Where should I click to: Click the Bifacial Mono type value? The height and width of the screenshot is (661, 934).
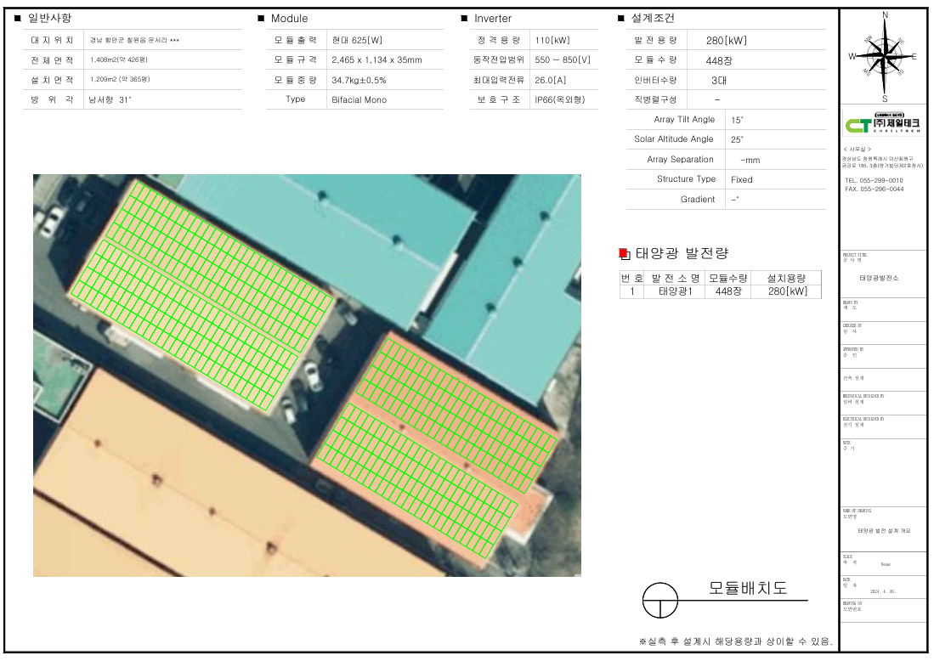pos(359,99)
